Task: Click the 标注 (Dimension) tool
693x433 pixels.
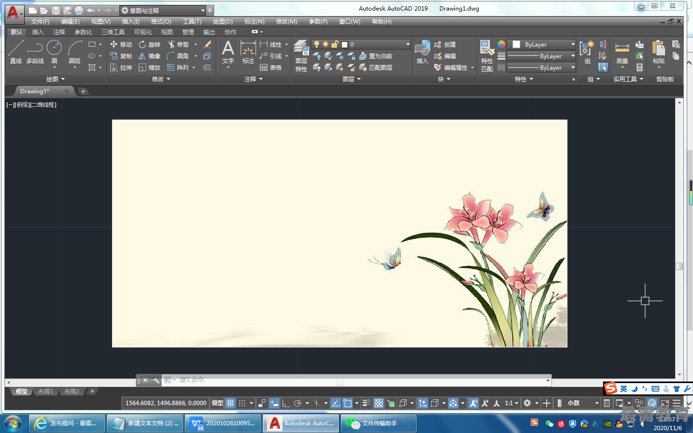Action: point(248,52)
